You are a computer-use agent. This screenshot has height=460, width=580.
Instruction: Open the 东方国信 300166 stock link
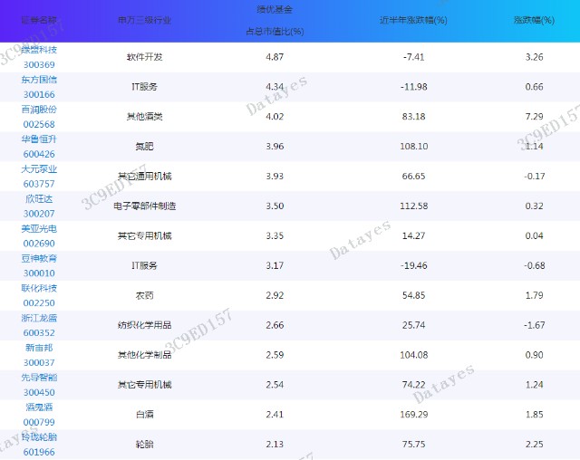(39, 87)
